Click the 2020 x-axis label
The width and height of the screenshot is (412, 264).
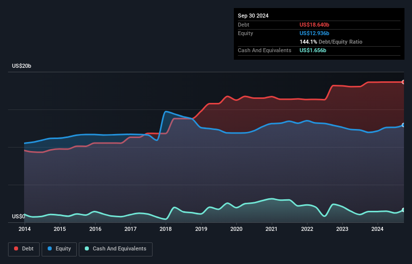(x=236, y=229)
